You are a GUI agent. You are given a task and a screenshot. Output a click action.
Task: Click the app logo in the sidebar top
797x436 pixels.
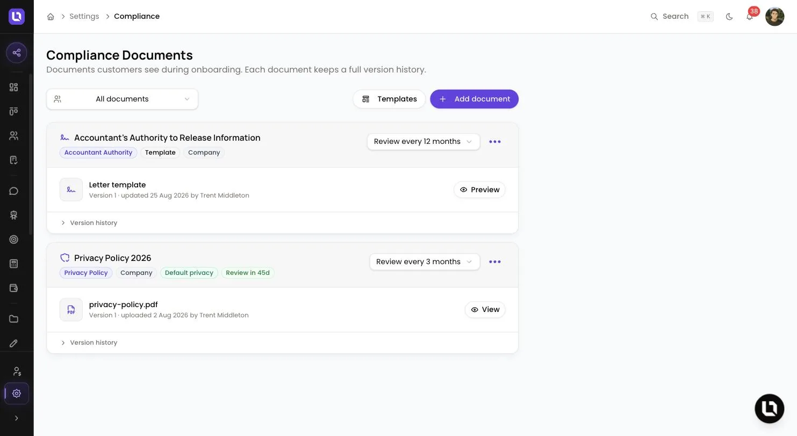tap(17, 17)
